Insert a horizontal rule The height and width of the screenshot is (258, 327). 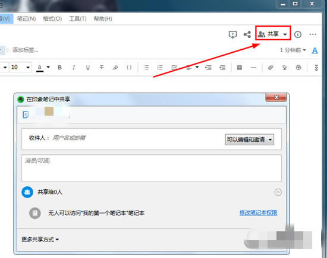(x=253, y=68)
